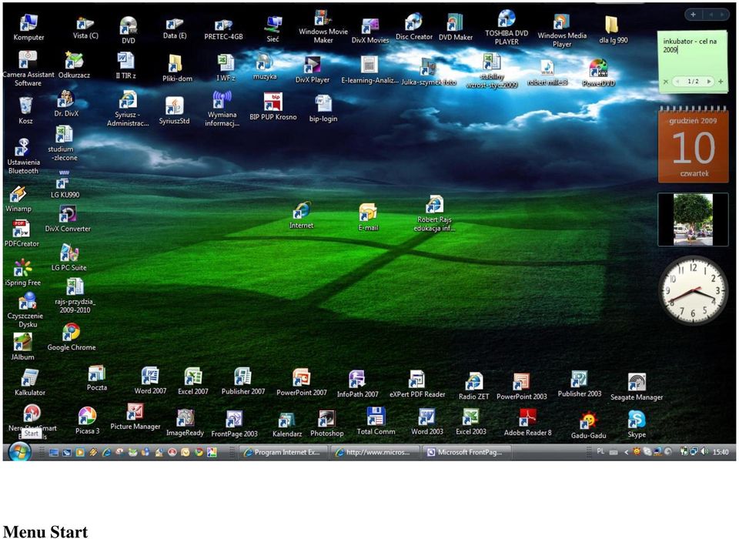Screen dimensions: 739x539
Task: Switch to Program Internet Ex... taskbar window
Action: tap(282, 452)
